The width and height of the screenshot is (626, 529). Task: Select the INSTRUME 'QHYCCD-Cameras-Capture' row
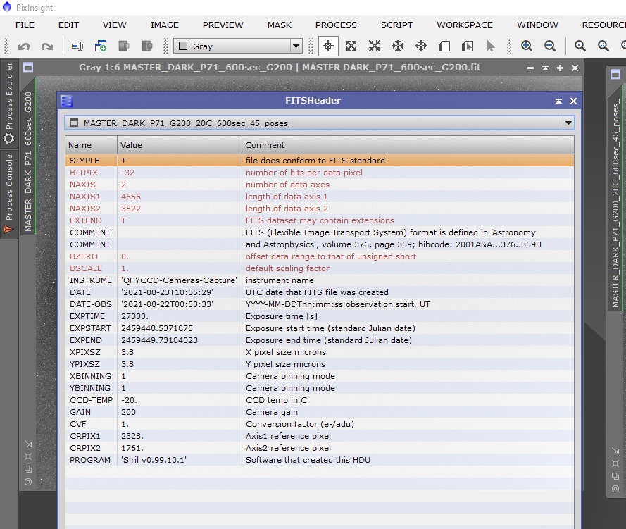(x=320, y=280)
